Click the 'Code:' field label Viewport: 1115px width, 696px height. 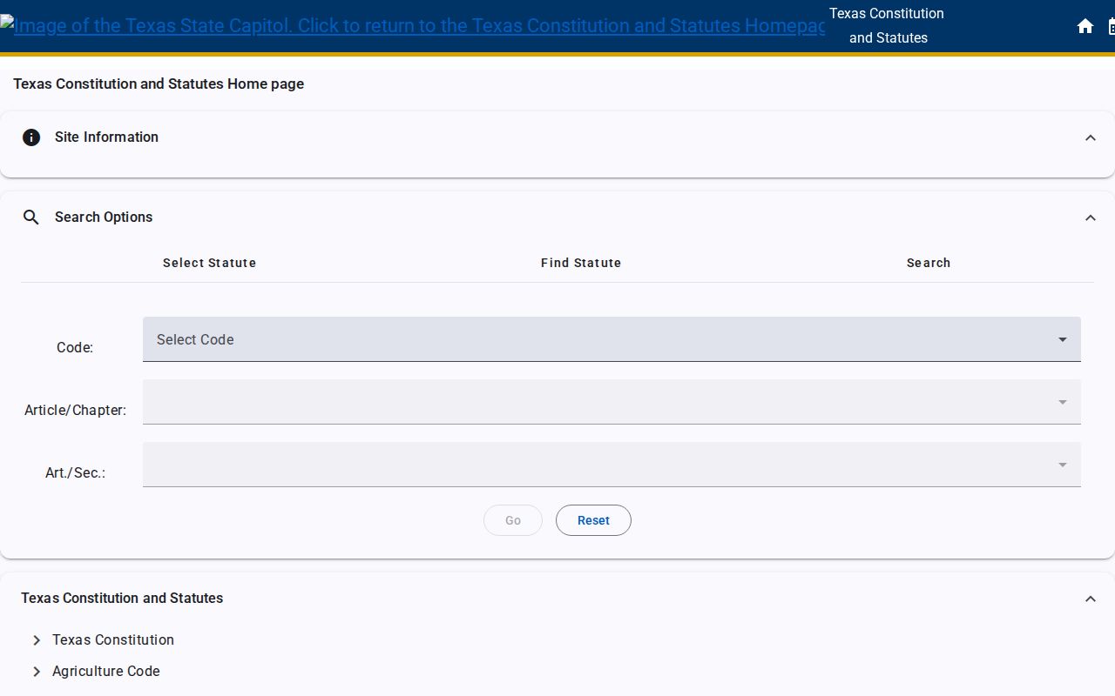point(75,348)
